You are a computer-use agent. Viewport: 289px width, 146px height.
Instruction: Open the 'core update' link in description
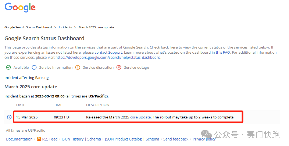click(x=140, y=117)
